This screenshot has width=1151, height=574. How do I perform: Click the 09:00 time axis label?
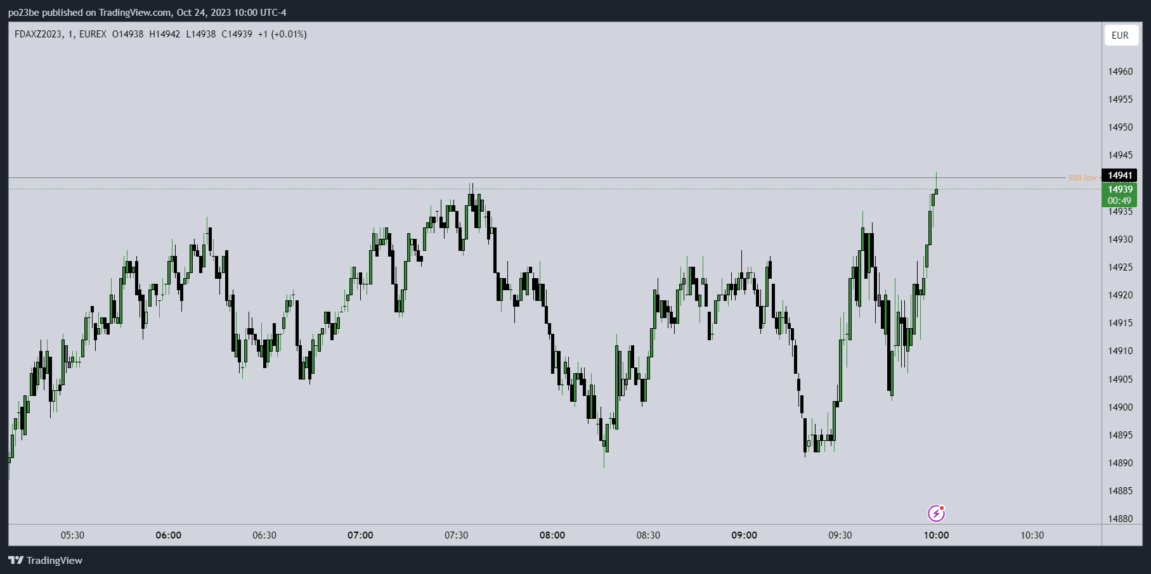pyautogui.click(x=744, y=535)
